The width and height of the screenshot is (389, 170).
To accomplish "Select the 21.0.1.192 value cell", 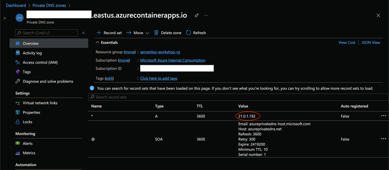I will pos(248,116).
